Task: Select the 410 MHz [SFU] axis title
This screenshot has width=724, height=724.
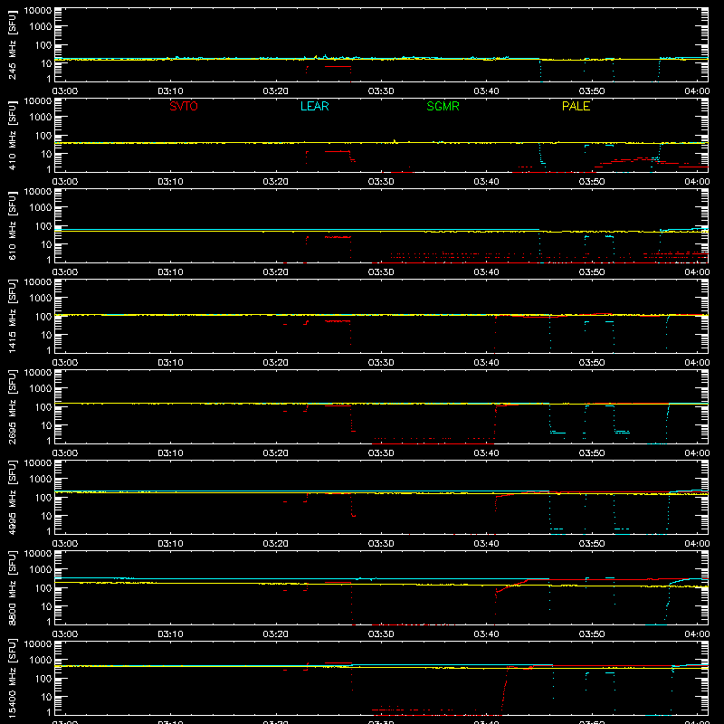Action: pyautogui.click(x=13, y=136)
